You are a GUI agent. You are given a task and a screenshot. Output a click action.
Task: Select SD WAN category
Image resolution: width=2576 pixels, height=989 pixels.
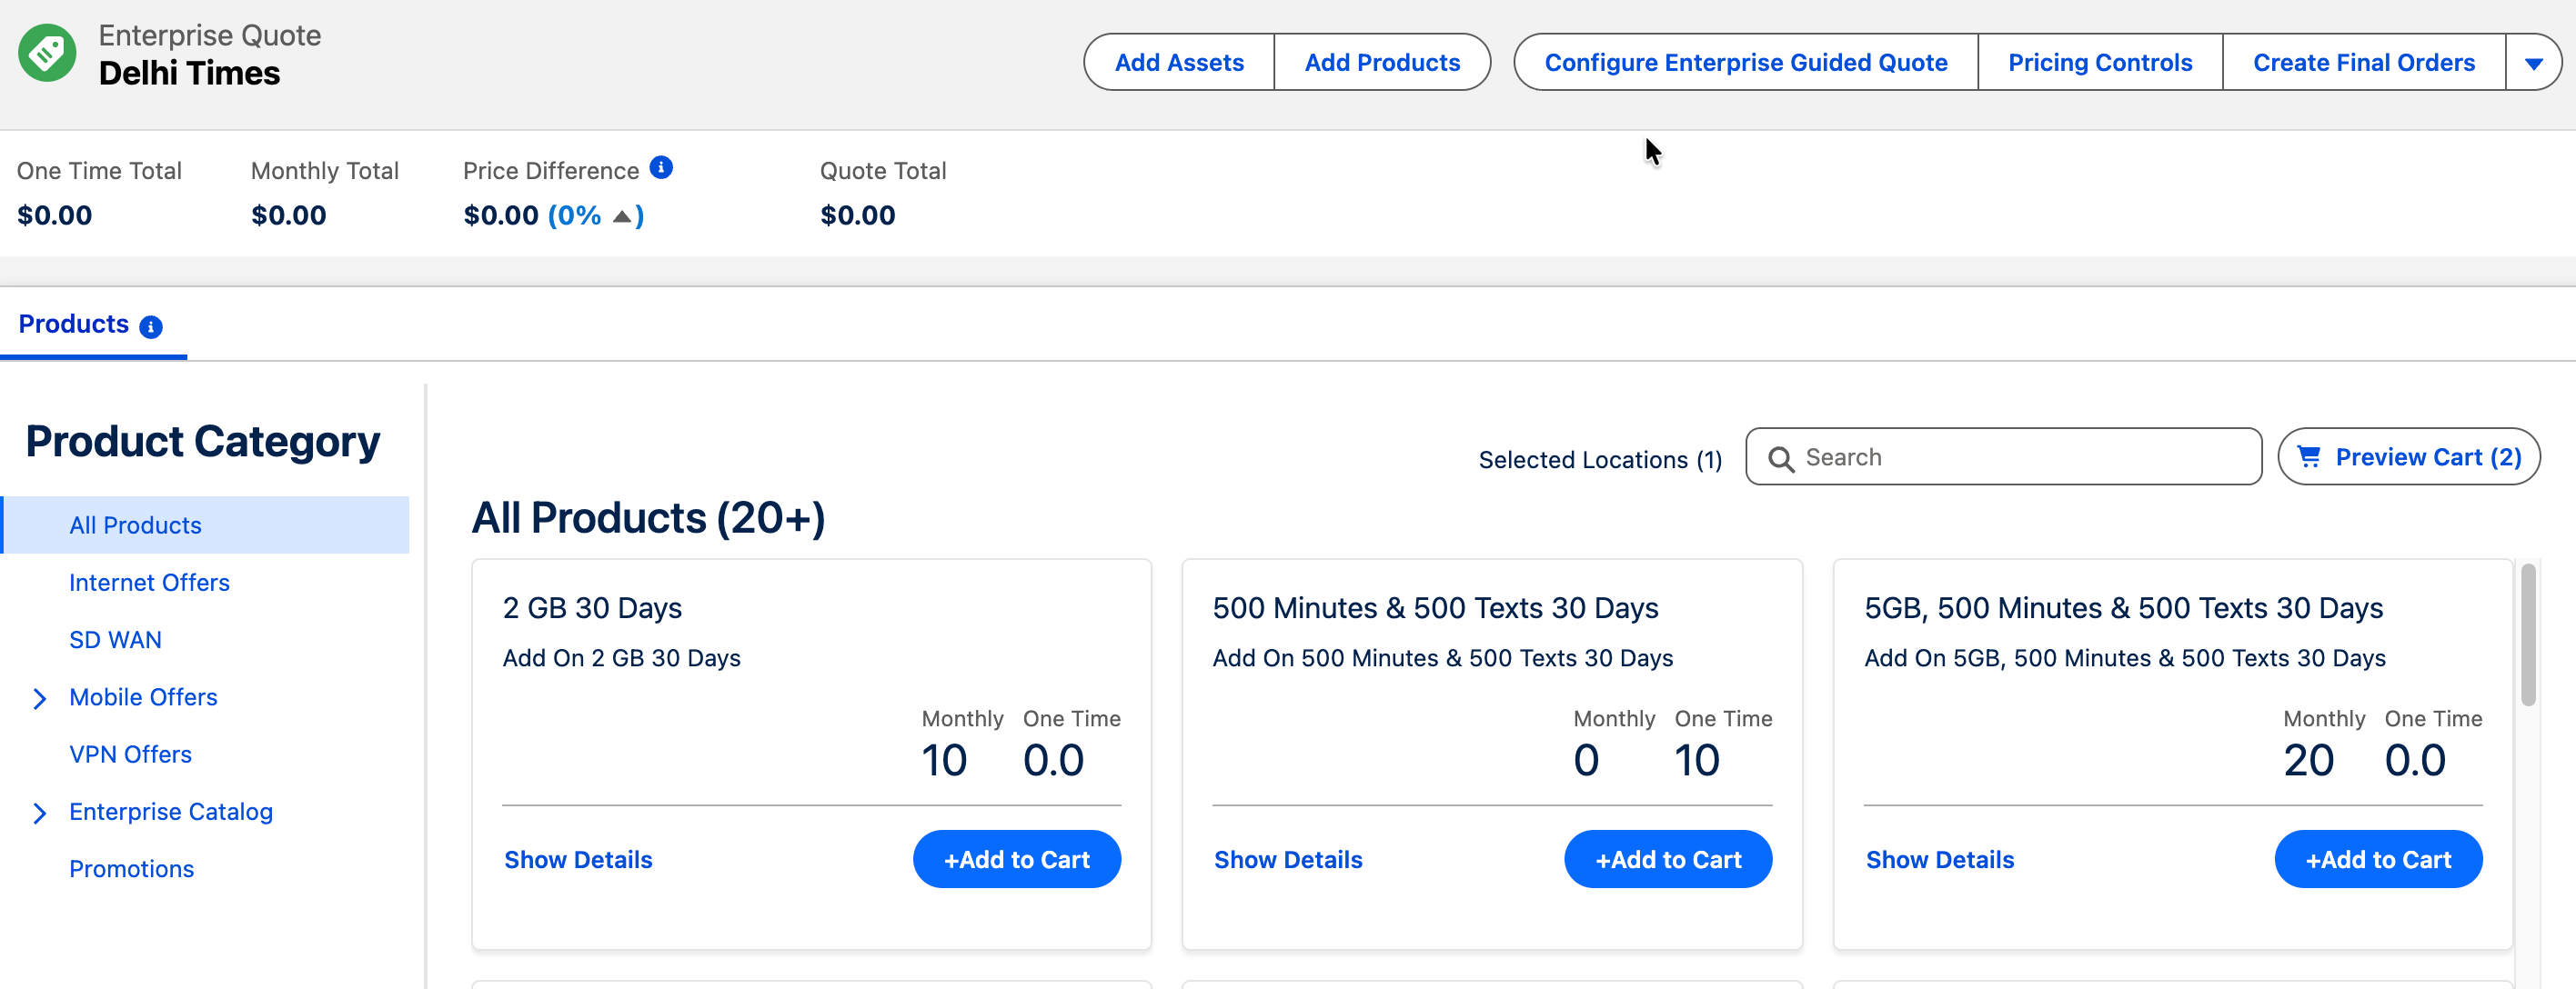115,639
